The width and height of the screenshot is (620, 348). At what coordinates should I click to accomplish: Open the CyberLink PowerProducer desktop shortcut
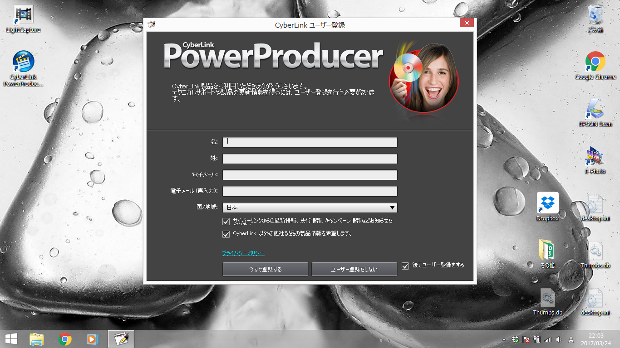pos(23,68)
